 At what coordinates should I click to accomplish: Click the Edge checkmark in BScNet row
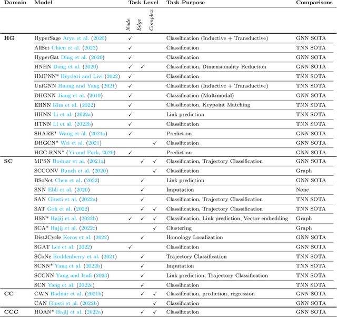coord(142,181)
